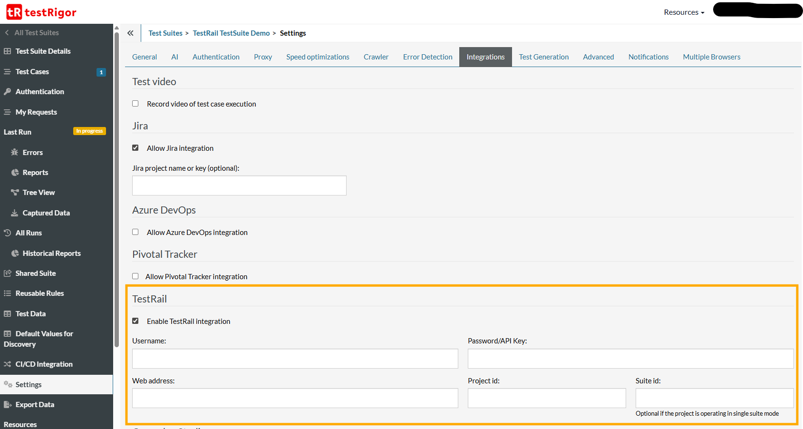Click the CI/CD Integration shuffle icon
This screenshot has height=429, width=803.
tap(8, 364)
